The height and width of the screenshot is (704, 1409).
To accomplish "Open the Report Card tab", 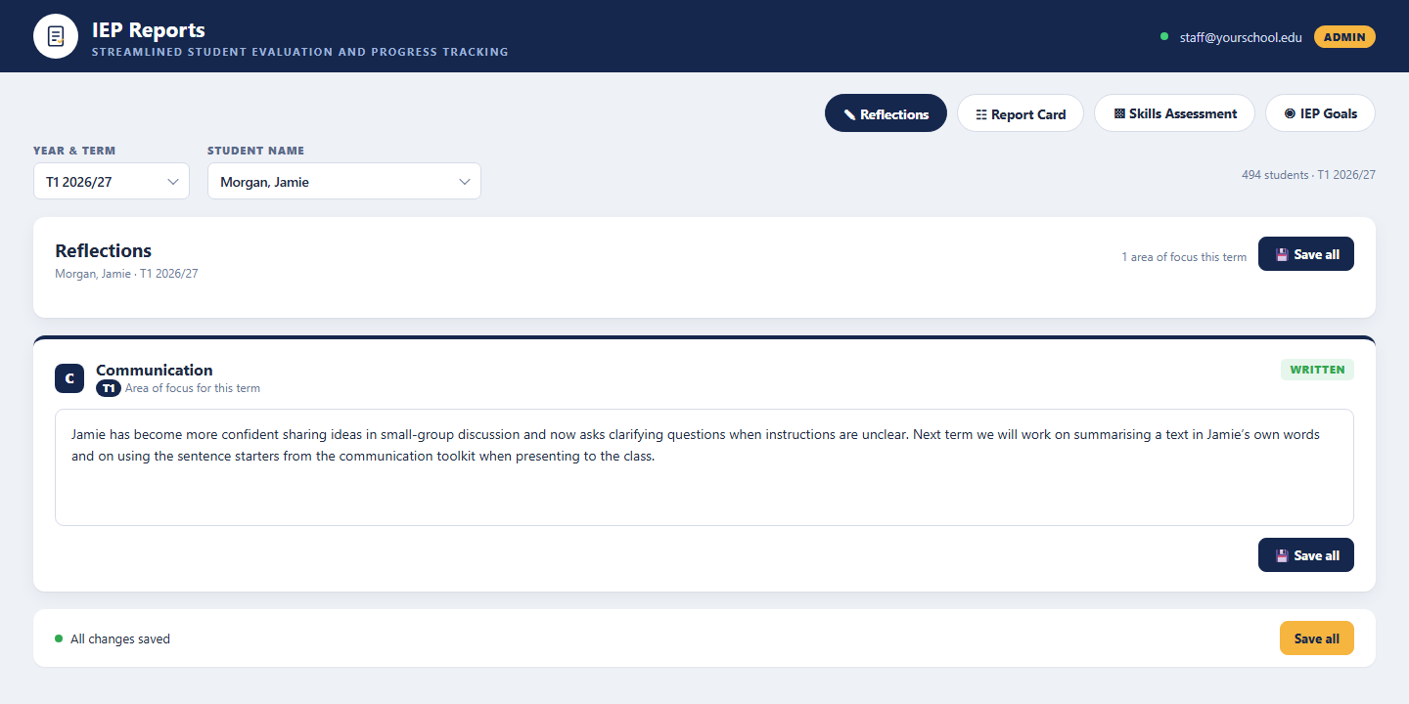I will pyautogui.click(x=1021, y=113).
